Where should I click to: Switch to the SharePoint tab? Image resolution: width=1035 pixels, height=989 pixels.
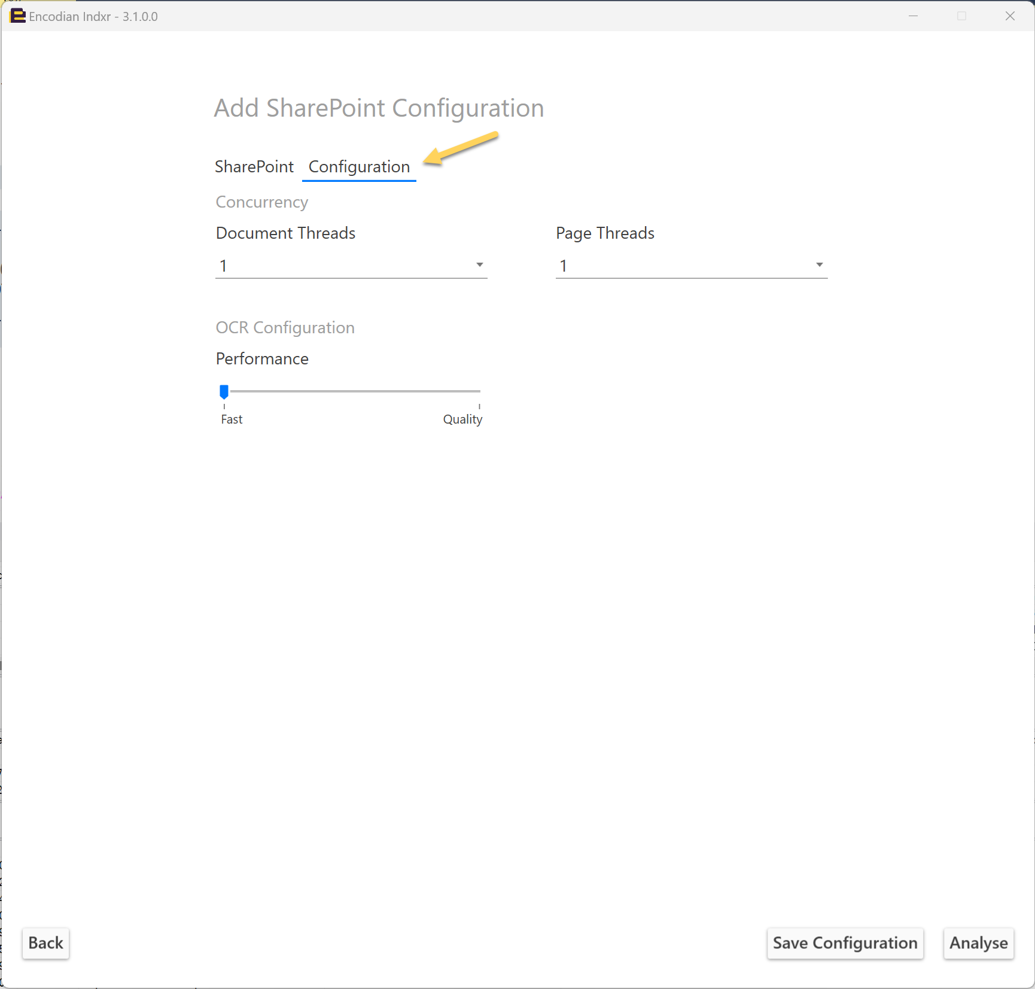pos(254,166)
